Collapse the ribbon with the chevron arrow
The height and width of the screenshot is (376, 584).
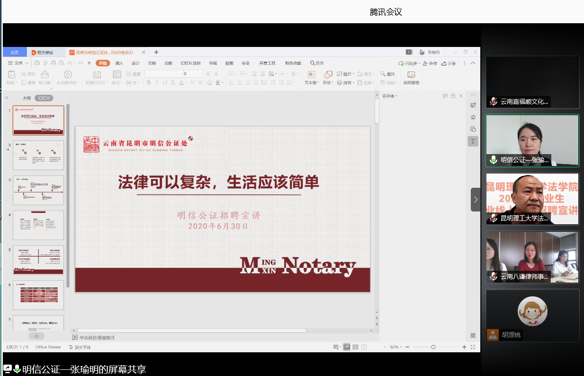point(473,63)
